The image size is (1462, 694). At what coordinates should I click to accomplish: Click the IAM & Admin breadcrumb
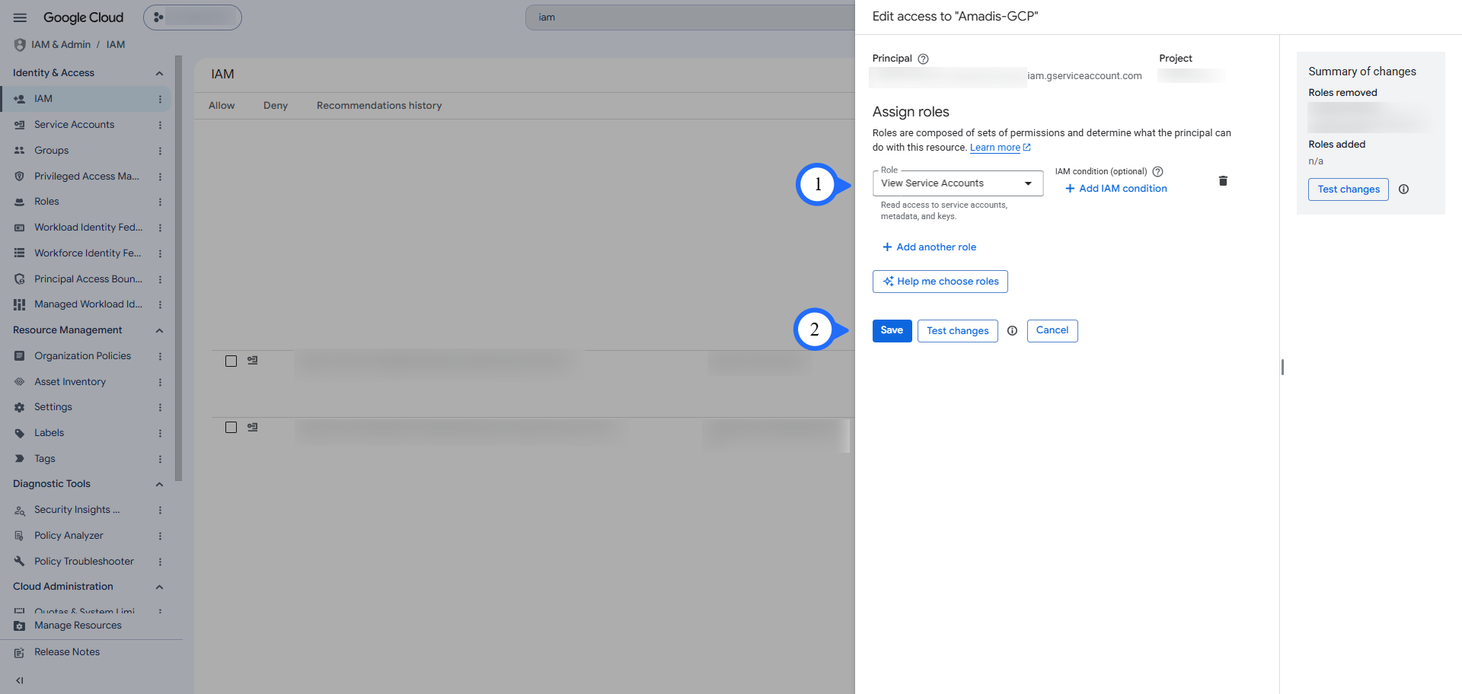pyautogui.click(x=61, y=45)
